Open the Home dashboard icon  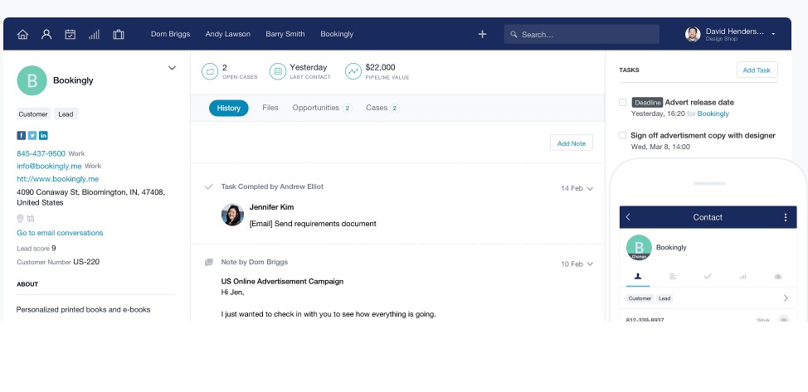pyautogui.click(x=22, y=35)
